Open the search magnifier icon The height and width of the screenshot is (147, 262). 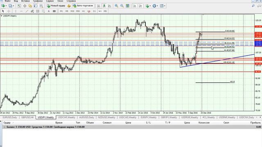tap(253, 6)
